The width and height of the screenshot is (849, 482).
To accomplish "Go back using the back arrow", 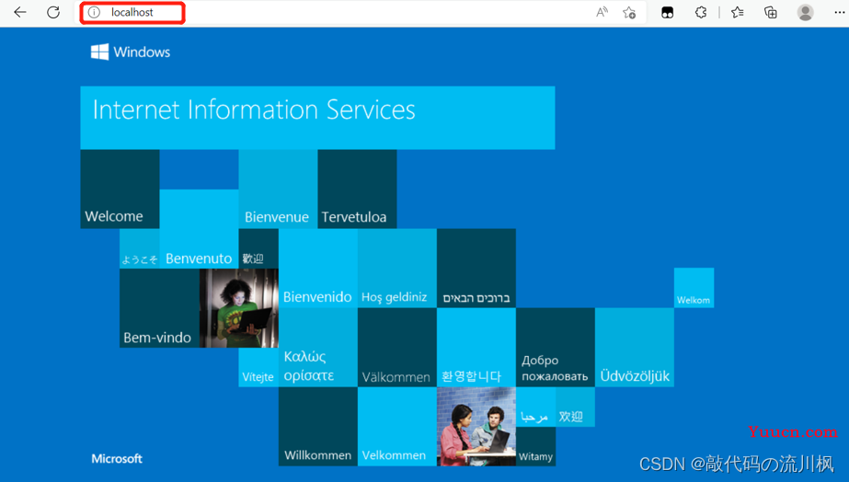I will (x=20, y=12).
